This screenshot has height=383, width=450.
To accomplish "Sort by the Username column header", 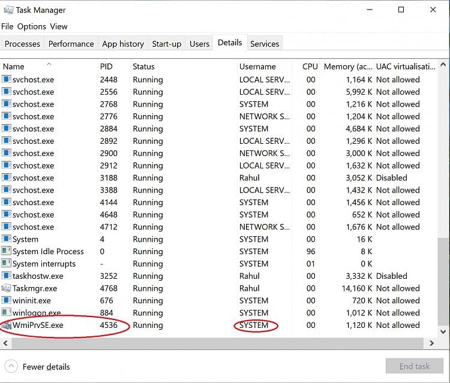I will [265, 67].
